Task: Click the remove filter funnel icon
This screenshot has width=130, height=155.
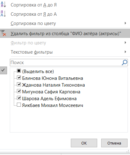Action: pyautogui.click(x=3, y=33)
